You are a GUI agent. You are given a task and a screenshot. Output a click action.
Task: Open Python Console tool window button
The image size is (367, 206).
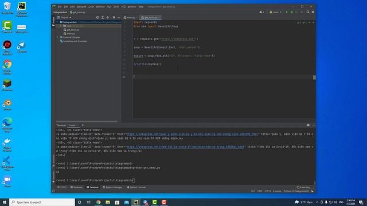(136, 187)
